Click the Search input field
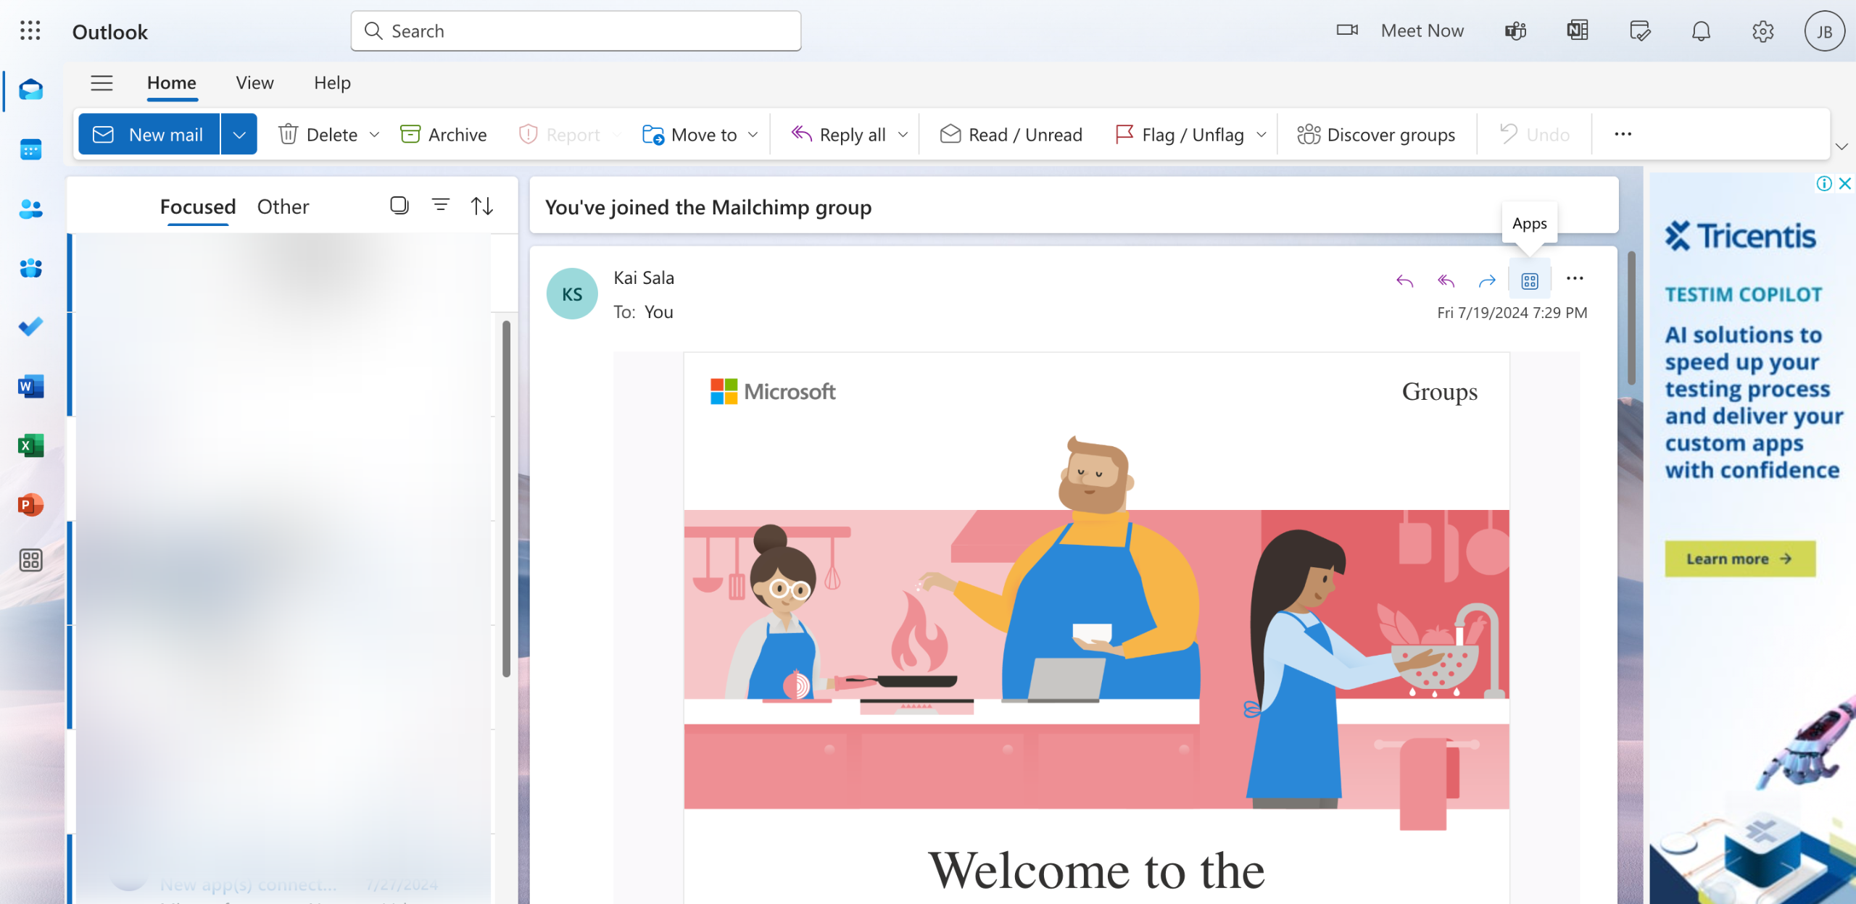The image size is (1856, 904). point(576,31)
